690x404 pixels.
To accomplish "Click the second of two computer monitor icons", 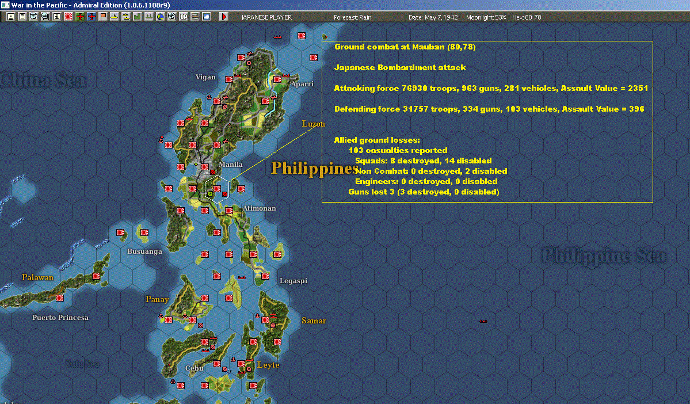I will 45,17.
